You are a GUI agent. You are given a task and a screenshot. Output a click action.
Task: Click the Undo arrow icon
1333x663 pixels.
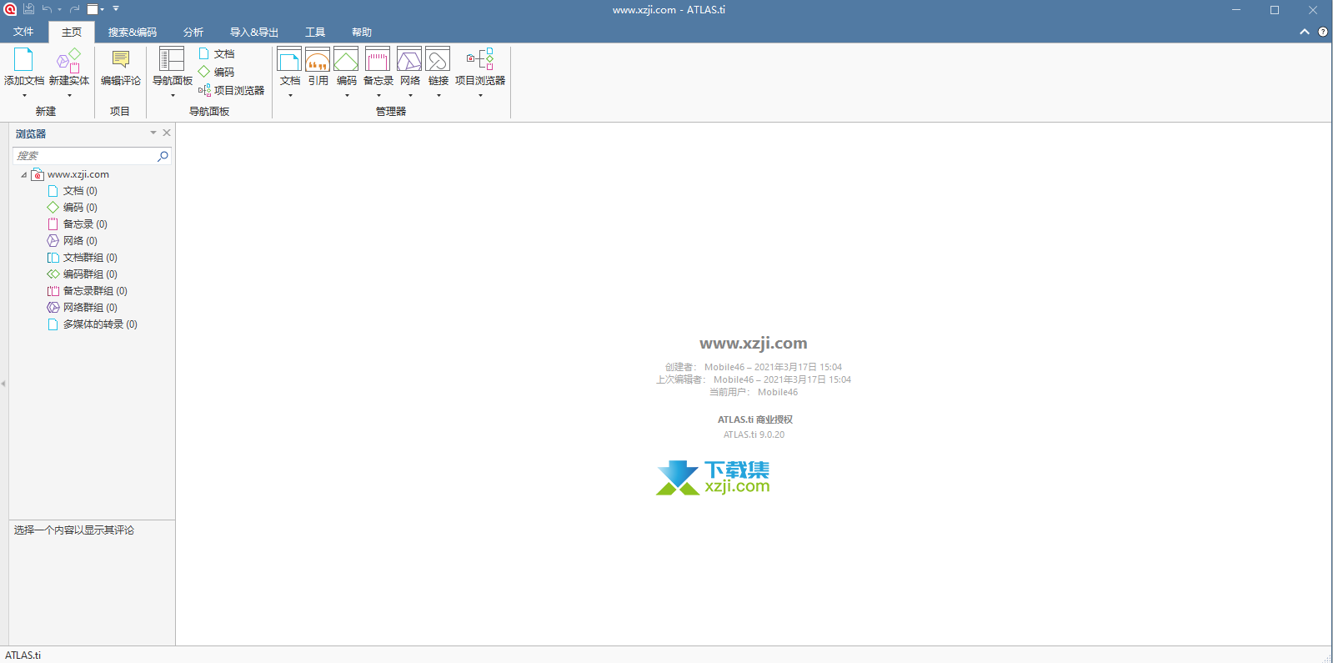[x=47, y=9]
